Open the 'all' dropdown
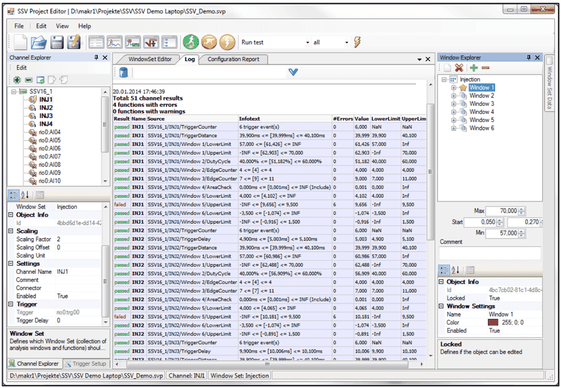The width and height of the screenshot is (561, 388). [x=346, y=42]
